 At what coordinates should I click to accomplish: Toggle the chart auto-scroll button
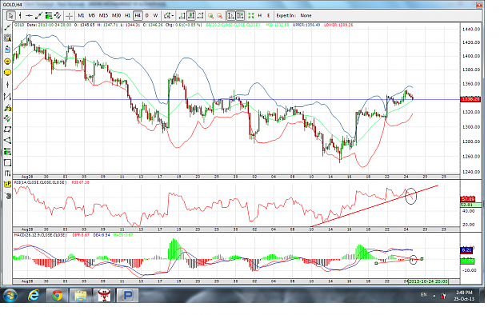coord(231,15)
